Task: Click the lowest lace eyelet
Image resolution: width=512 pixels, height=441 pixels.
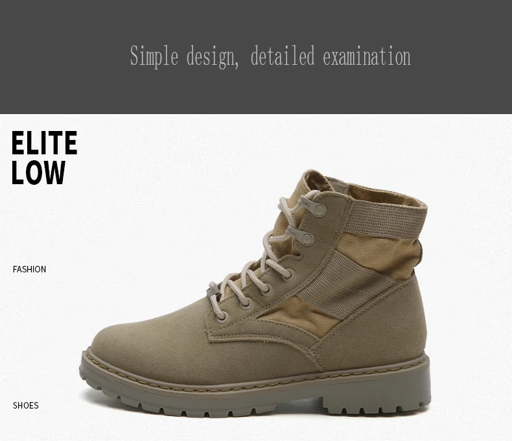Action: 222,317
